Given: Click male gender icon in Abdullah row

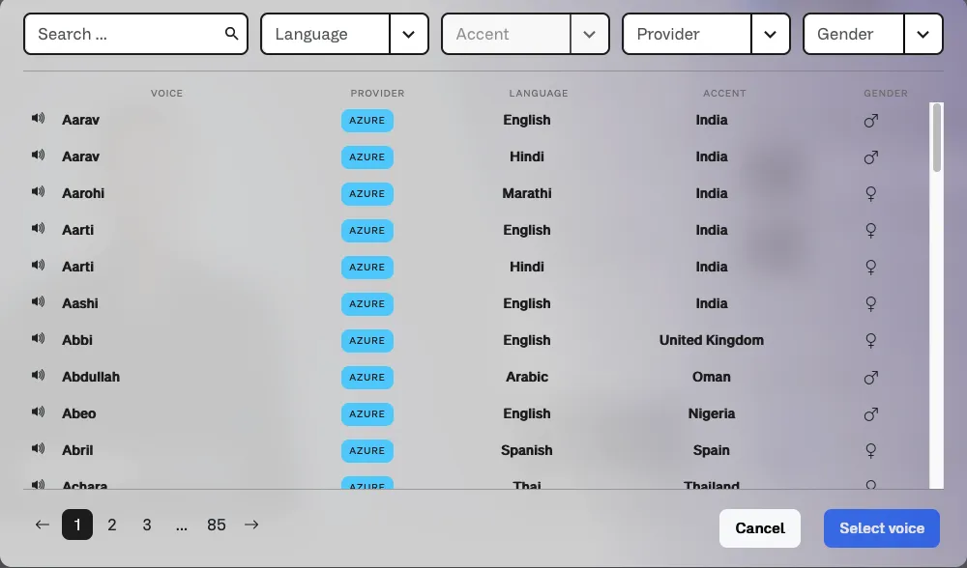Looking at the screenshot, I should point(871,377).
